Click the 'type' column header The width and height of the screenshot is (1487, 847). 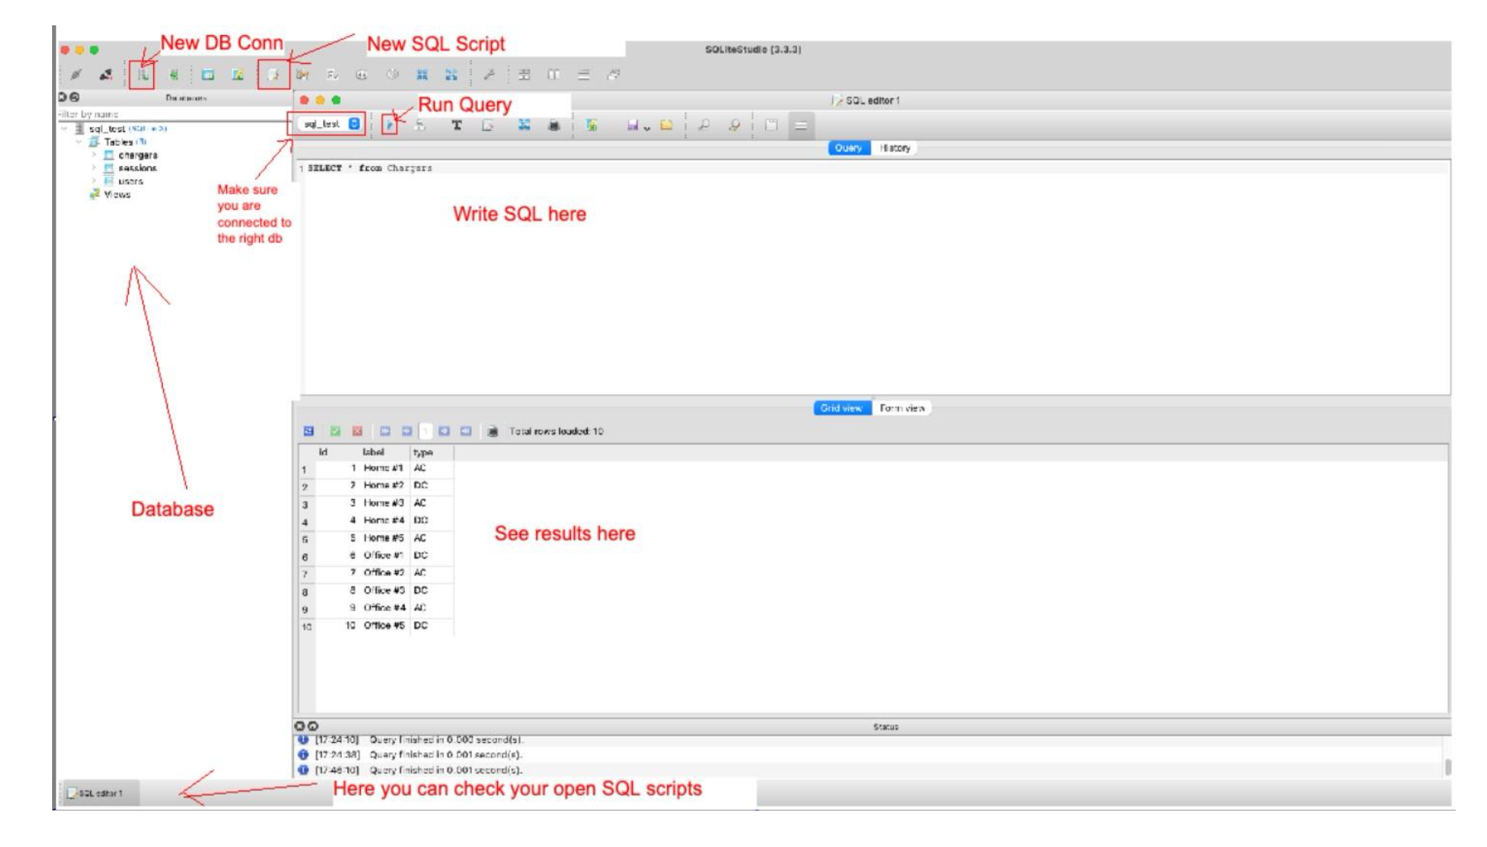430,452
